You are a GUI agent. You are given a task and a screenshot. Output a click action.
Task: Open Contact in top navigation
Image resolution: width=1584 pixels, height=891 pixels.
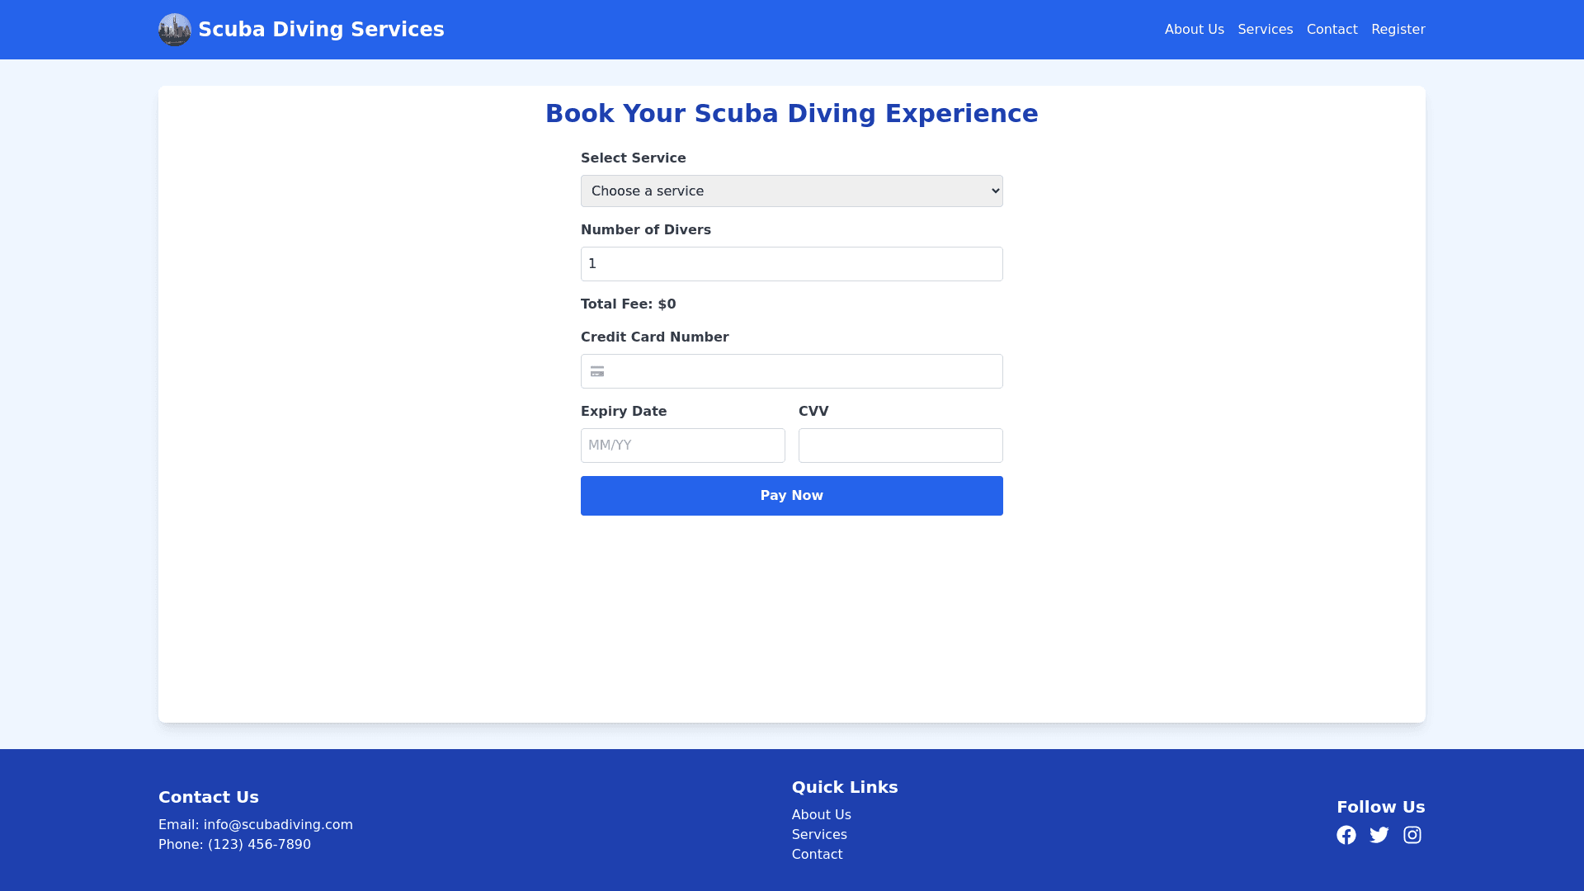click(1332, 30)
